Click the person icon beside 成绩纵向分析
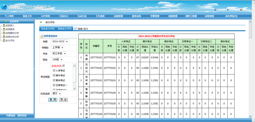 pyautogui.click(x=4, y=37)
